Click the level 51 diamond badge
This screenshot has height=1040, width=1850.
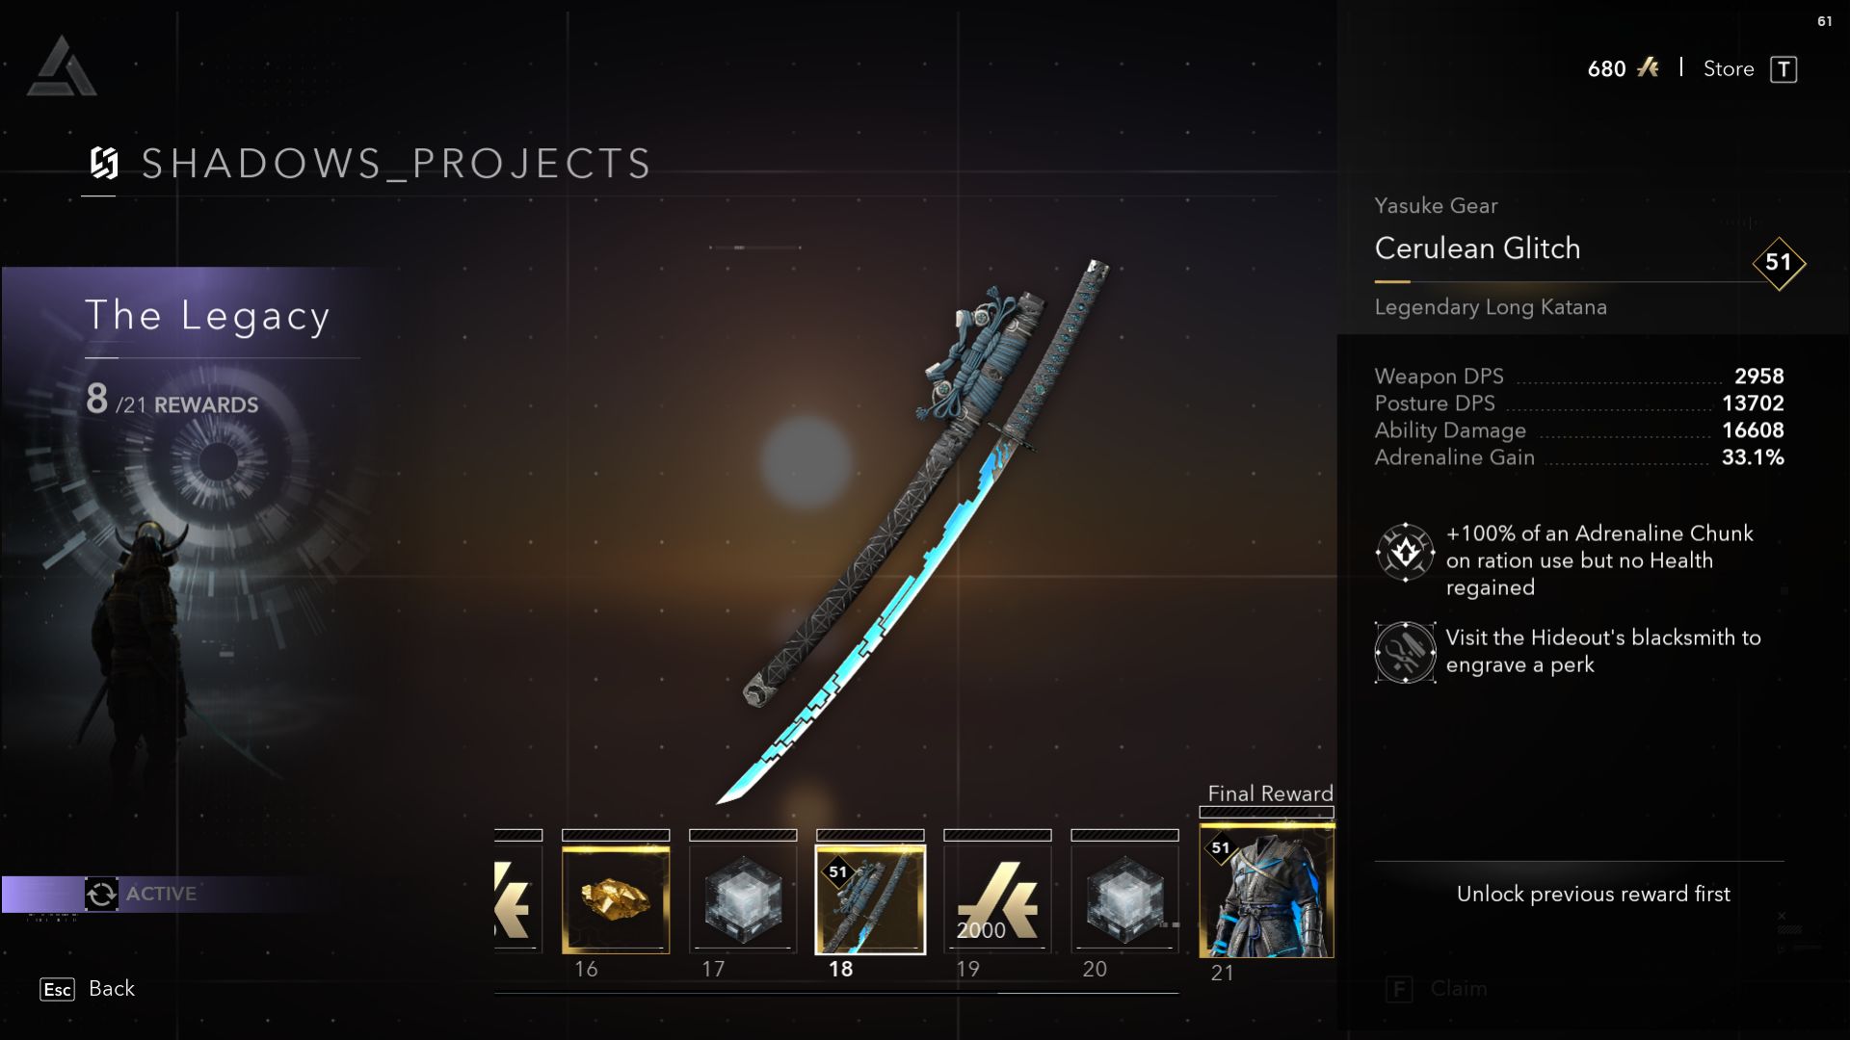click(x=1778, y=263)
